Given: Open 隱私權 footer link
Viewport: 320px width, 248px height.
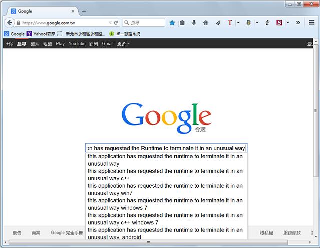Looking at the screenshot, I should (x=266, y=233).
